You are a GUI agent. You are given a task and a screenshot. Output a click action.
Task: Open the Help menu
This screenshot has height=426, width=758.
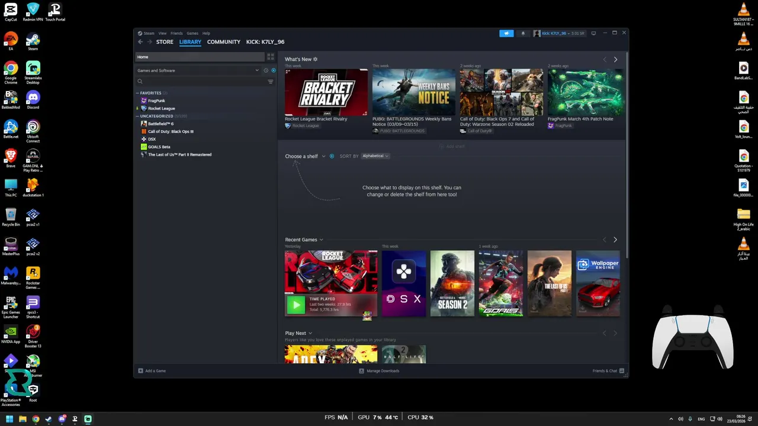[x=206, y=33]
